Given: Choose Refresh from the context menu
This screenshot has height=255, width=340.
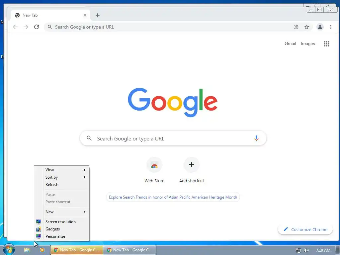Looking at the screenshot, I should (x=62, y=185).
